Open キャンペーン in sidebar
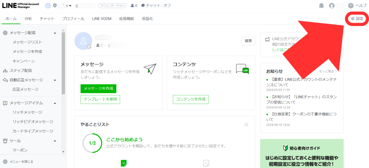Image resolution: width=369 pixels, height=168 pixels. point(24,61)
